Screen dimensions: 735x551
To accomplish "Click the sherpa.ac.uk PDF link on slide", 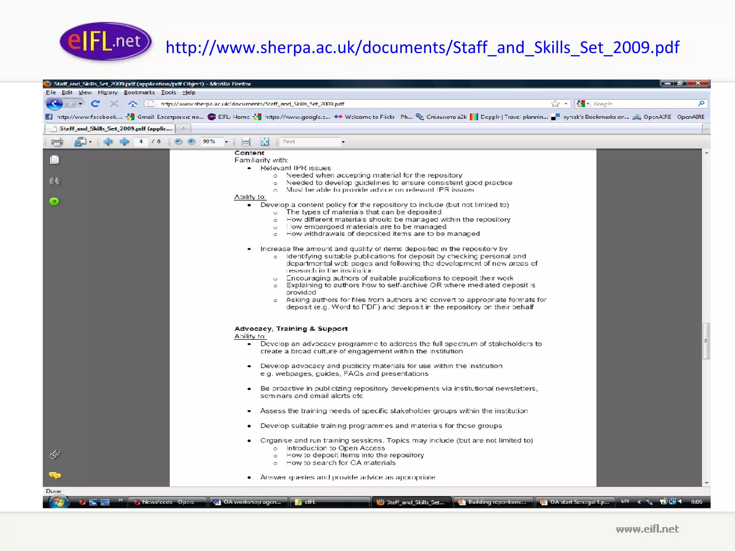I will (x=422, y=48).
